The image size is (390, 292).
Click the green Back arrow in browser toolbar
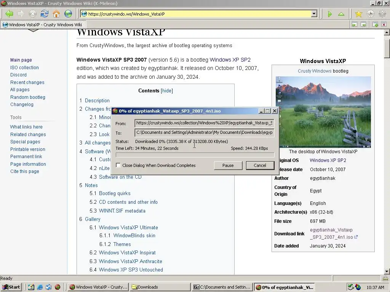coord(9,14)
